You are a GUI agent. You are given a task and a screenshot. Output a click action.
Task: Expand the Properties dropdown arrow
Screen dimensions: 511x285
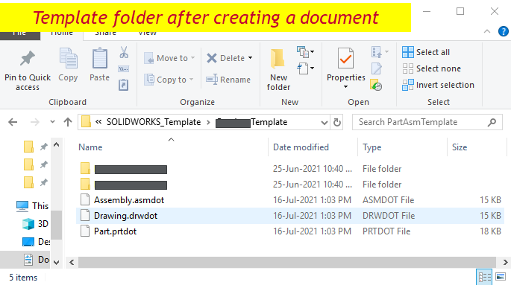pyautogui.click(x=345, y=87)
